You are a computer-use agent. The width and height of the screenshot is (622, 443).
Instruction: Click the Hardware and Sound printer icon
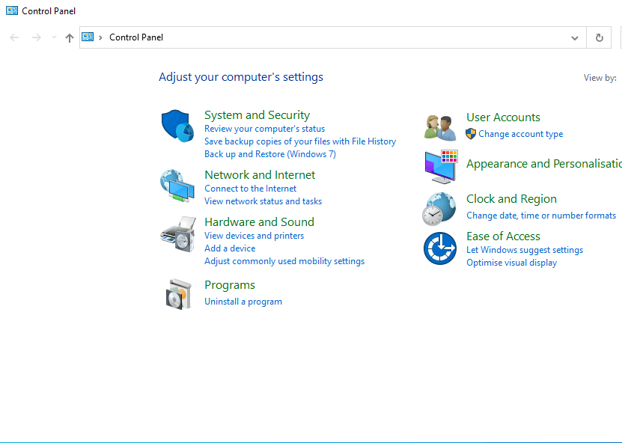tap(177, 234)
